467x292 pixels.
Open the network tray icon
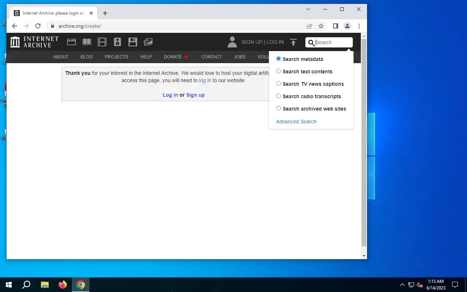tap(411, 285)
